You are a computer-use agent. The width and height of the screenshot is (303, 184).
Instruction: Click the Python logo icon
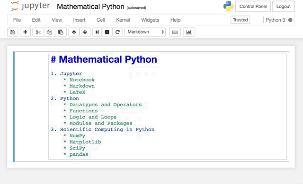click(228, 6)
